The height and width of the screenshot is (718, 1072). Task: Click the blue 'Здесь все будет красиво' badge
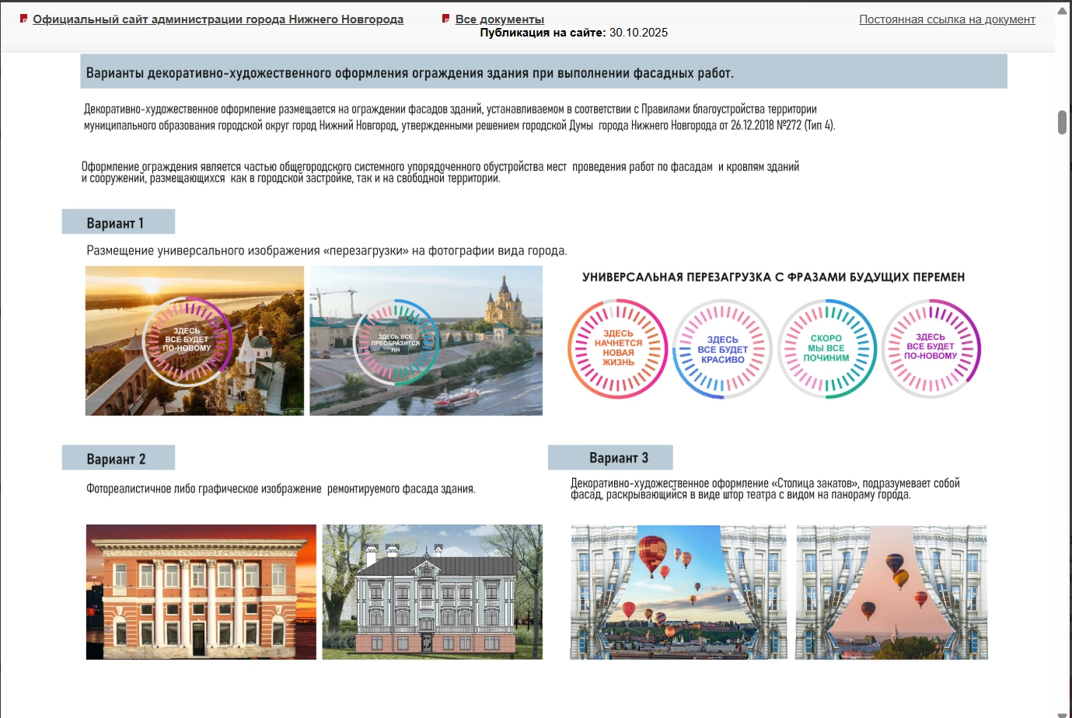click(722, 349)
